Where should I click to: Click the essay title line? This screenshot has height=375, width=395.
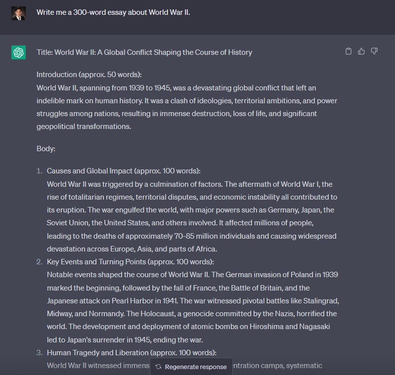point(144,52)
